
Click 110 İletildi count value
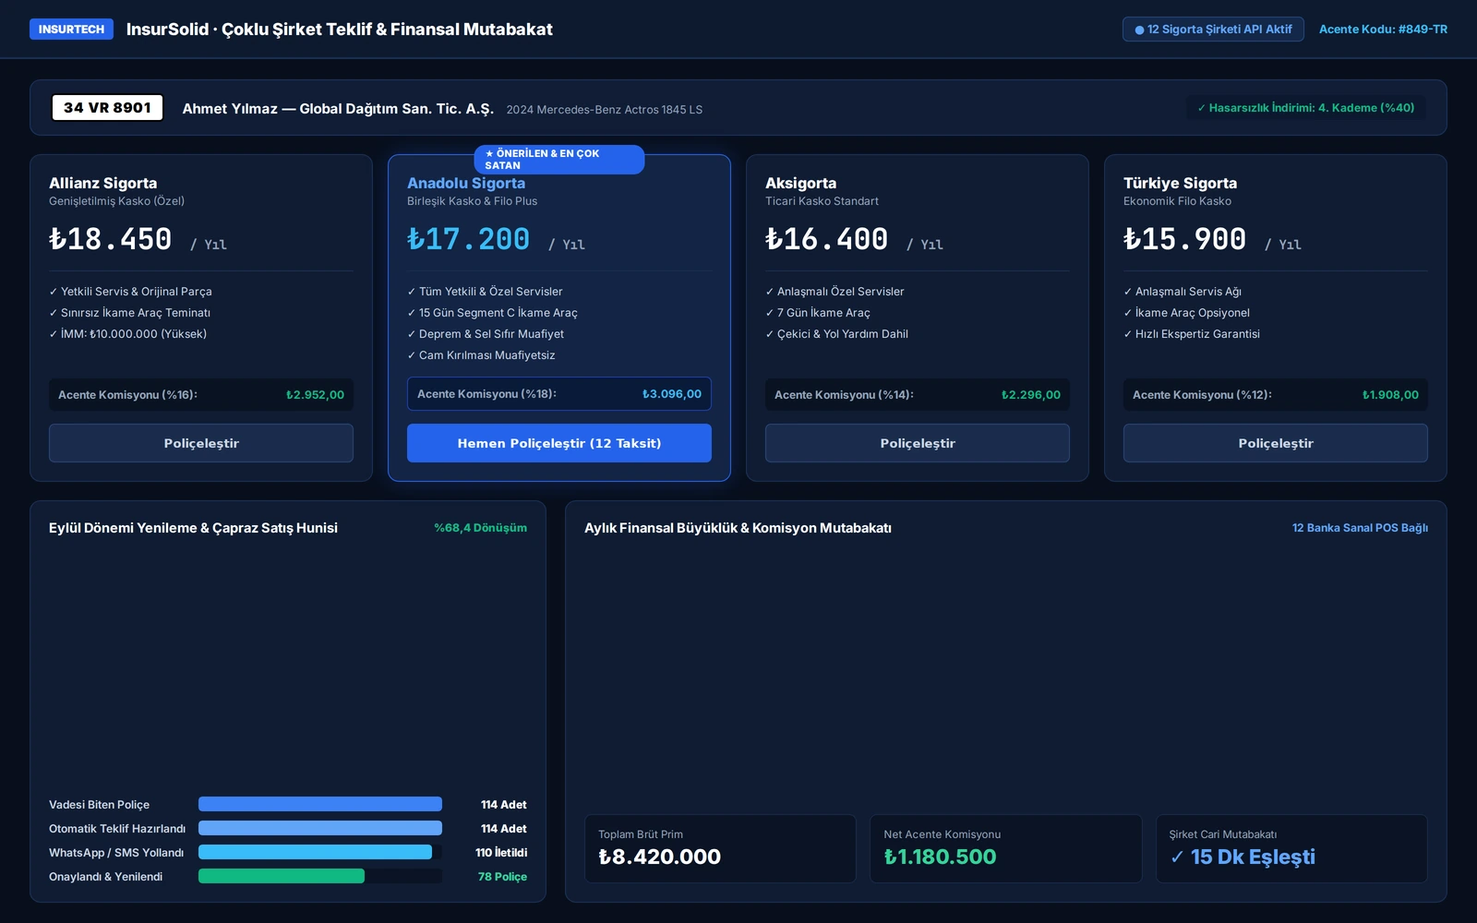pyautogui.click(x=501, y=853)
